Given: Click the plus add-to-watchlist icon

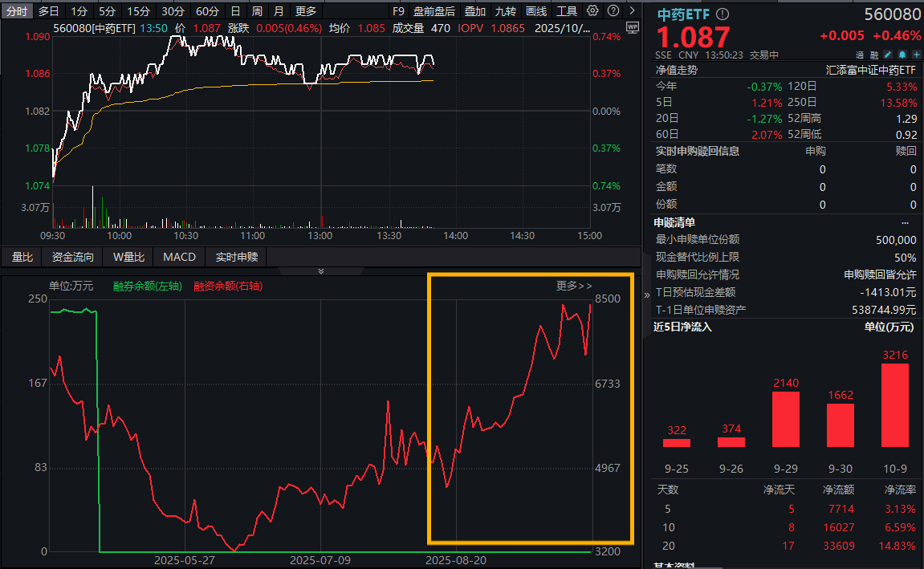Looking at the screenshot, I should pos(916,55).
